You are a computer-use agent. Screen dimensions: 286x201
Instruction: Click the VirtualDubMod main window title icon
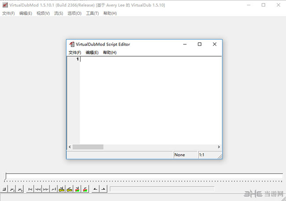pos(5,5)
